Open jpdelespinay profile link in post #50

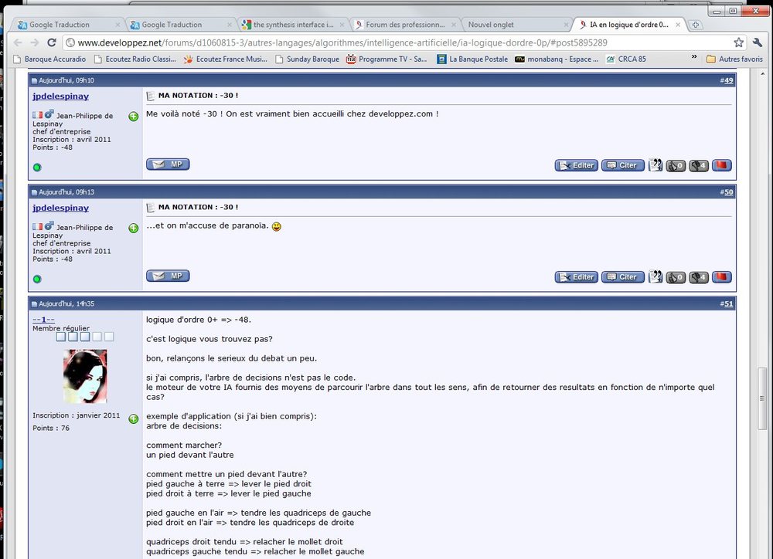pos(60,208)
